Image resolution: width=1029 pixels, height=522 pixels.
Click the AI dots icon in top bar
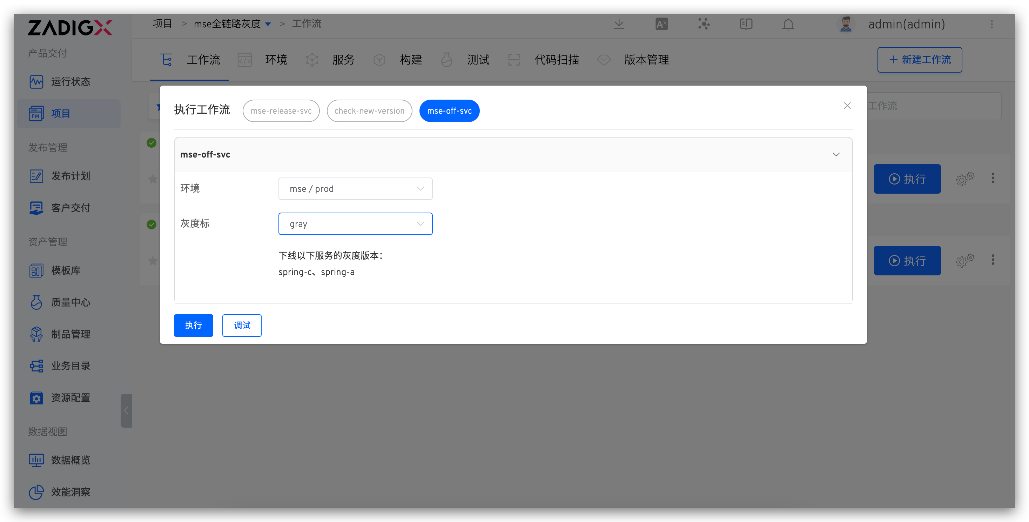click(x=704, y=25)
